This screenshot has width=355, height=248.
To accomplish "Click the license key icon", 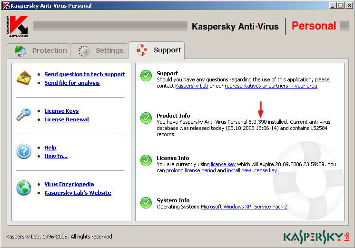I will [24, 115].
